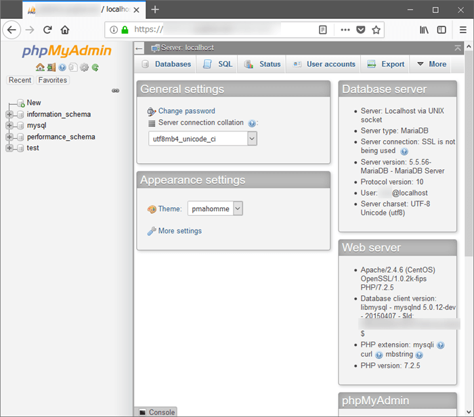This screenshot has height=417, width=474.
Task: Open navigation panel settings gear icon
Action: (84, 67)
